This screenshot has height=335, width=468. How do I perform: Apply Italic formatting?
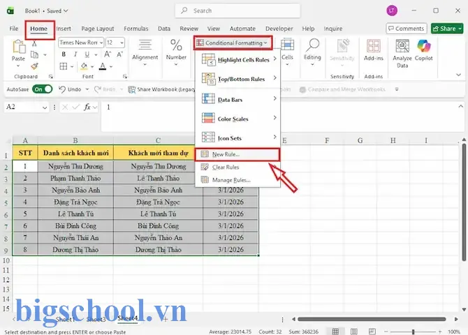[x=75, y=54]
